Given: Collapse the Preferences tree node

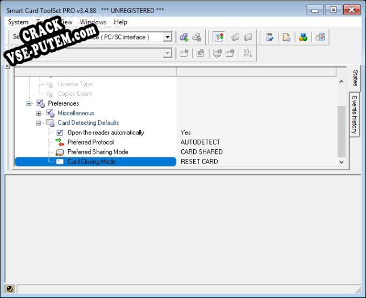Looking at the screenshot, I should (29, 103).
